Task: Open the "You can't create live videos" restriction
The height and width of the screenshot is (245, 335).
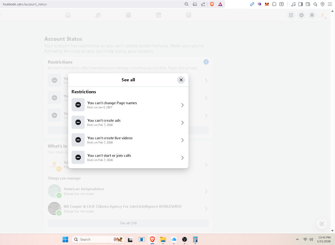Action: tap(128, 140)
